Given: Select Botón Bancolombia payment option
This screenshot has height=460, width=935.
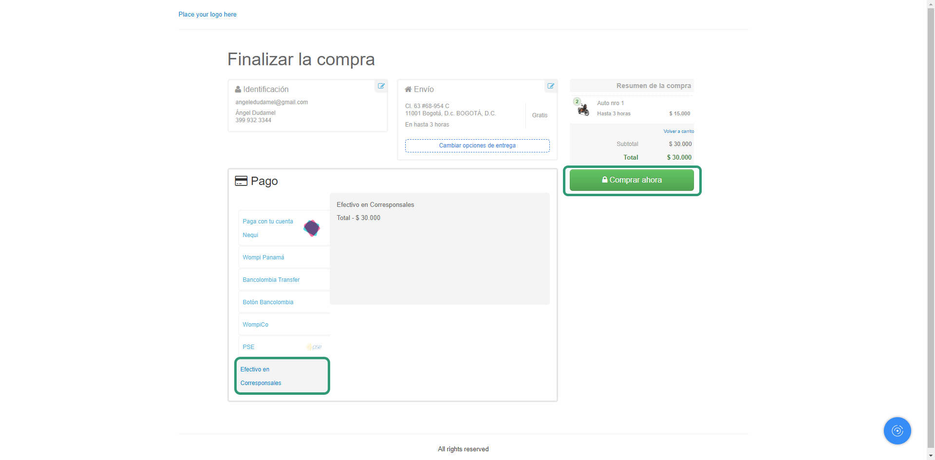Looking at the screenshot, I should coord(268,302).
